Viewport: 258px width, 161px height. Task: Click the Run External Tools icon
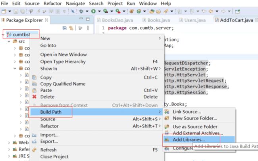pyautogui.click(x=118, y=11)
